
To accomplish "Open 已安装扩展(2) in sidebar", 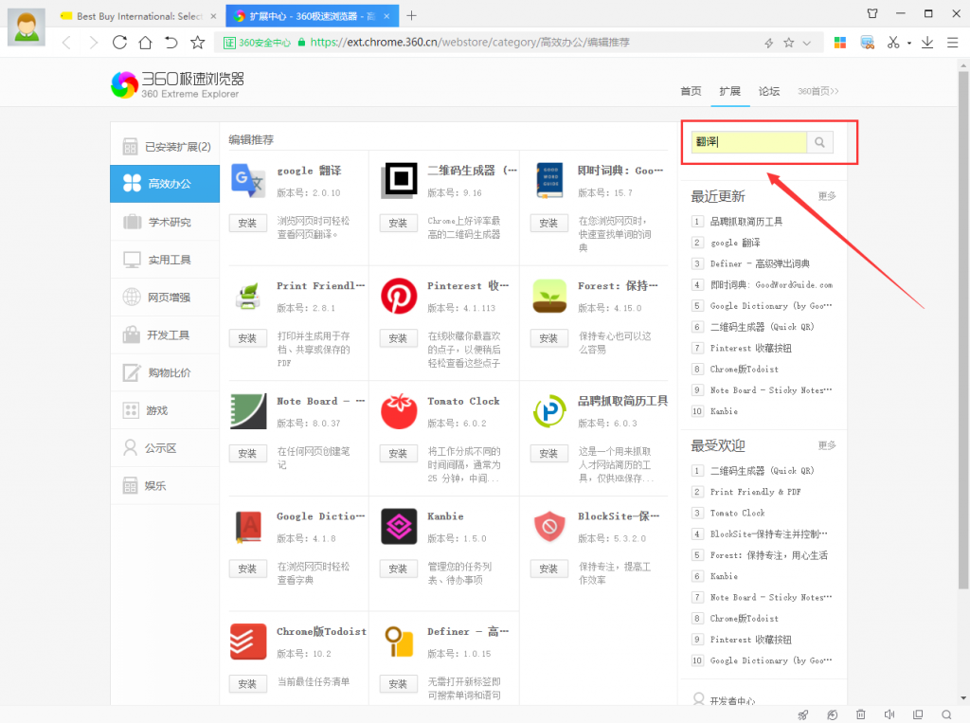I will coord(165,147).
